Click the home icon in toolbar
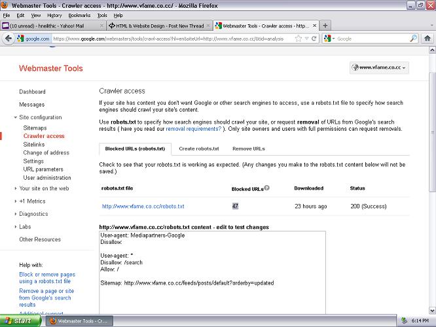The image size is (436, 327). pyautogui.click(x=427, y=39)
